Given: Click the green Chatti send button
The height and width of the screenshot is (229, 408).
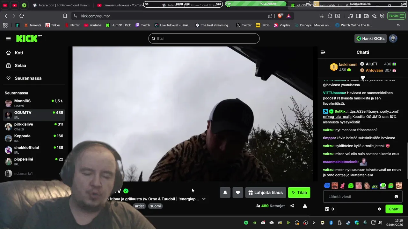Looking at the screenshot, I should (x=394, y=209).
